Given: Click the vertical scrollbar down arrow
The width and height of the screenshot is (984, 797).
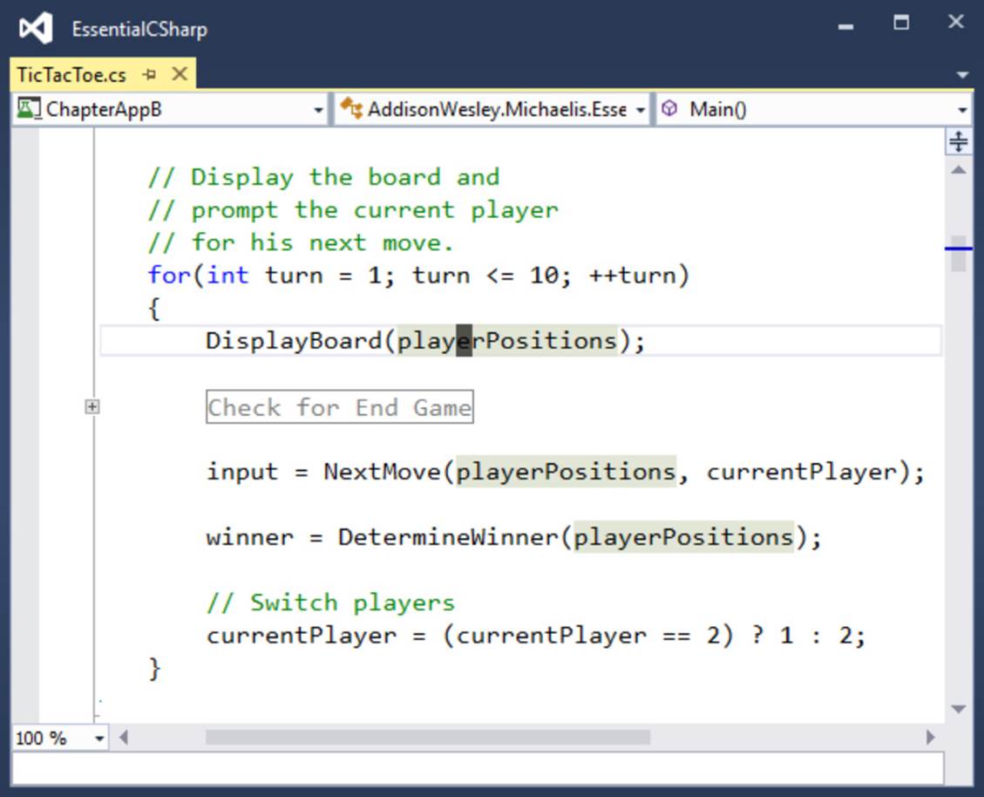Looking at the screenshot, I should (958, 709).
